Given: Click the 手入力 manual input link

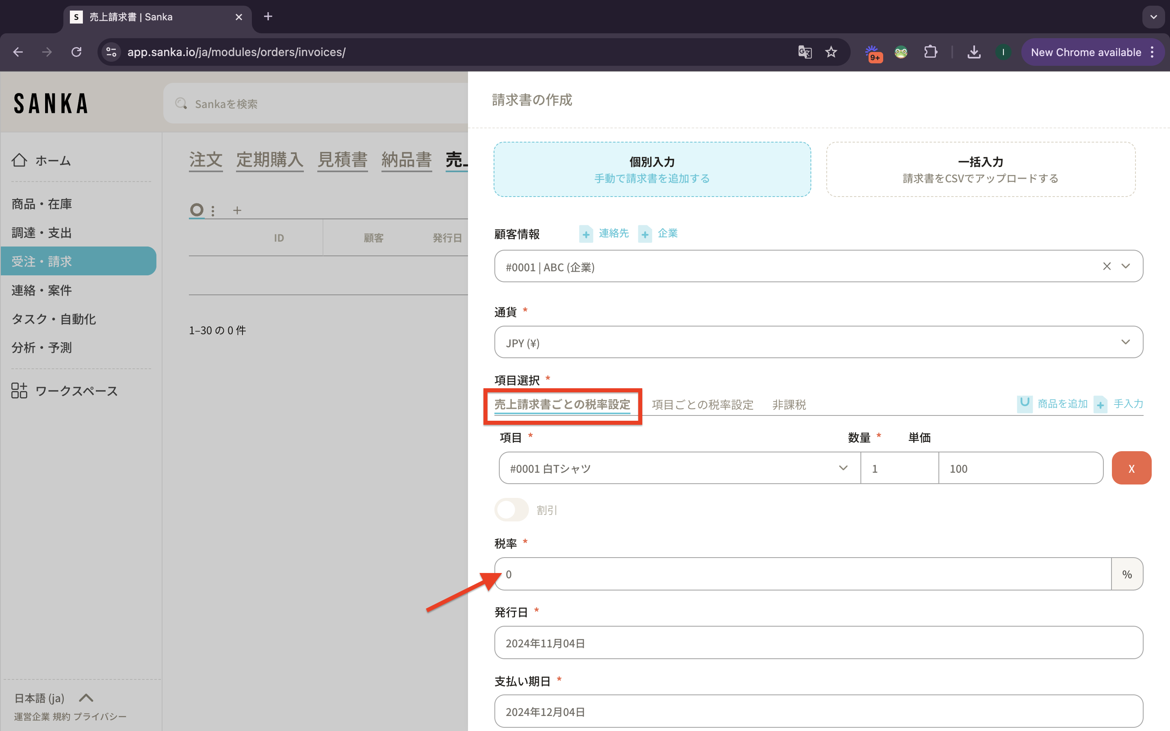Looking at the screenshot, I should pos(1128,404).
